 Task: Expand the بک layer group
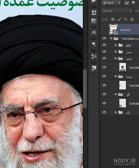click(x=116, y=112)
